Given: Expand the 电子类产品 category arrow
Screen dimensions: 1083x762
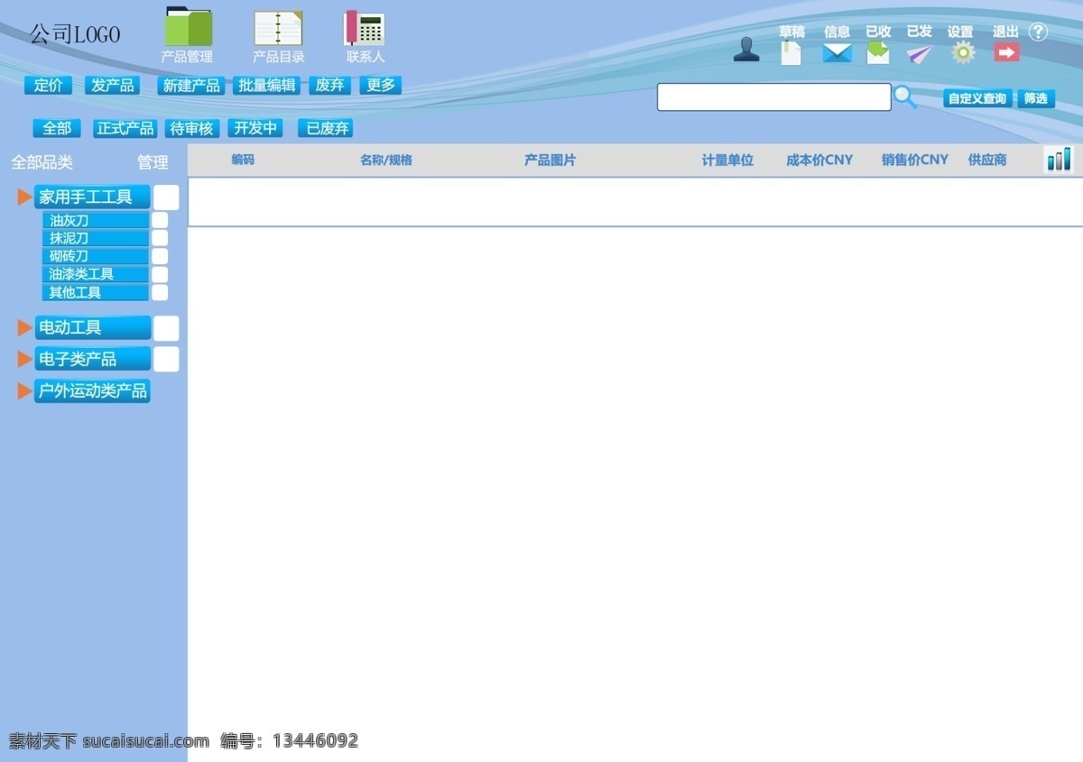Looking at the screenshot, I should point(24,359).
